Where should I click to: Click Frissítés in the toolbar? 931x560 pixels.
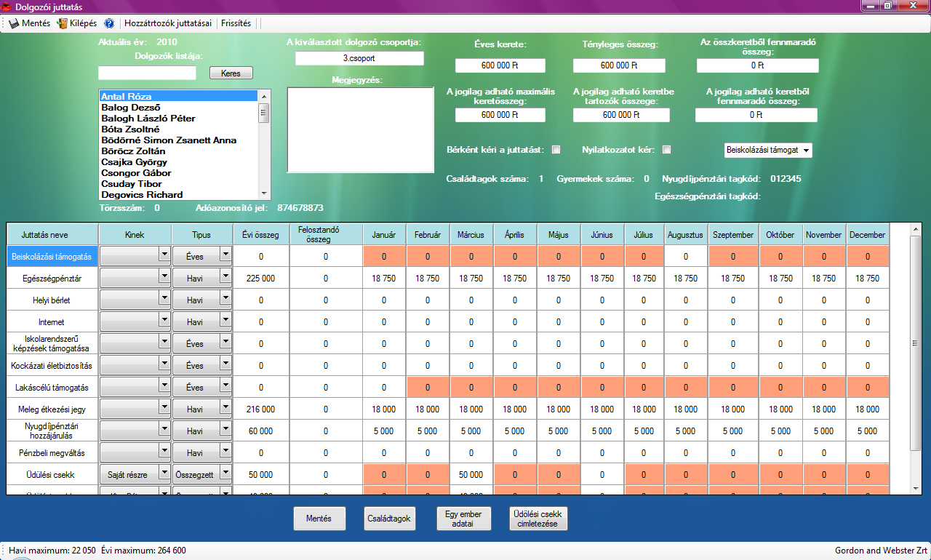235,23
